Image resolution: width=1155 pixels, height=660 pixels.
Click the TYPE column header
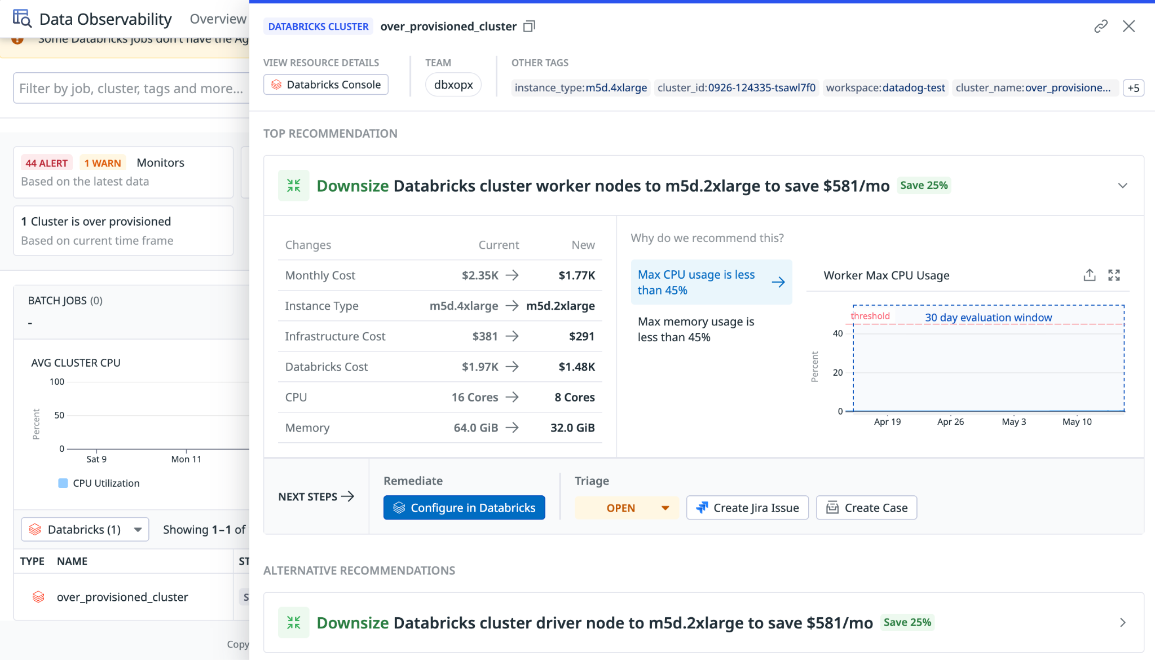(32, 561)
